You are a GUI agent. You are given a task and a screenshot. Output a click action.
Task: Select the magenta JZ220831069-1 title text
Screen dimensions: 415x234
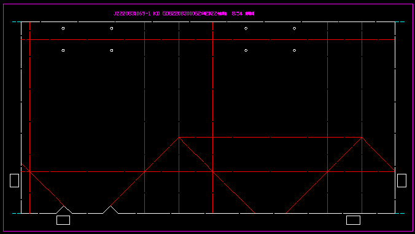pyautogui.click(x=132, y=14)
